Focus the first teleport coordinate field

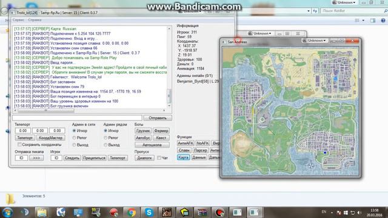click(x=23, y=131)
